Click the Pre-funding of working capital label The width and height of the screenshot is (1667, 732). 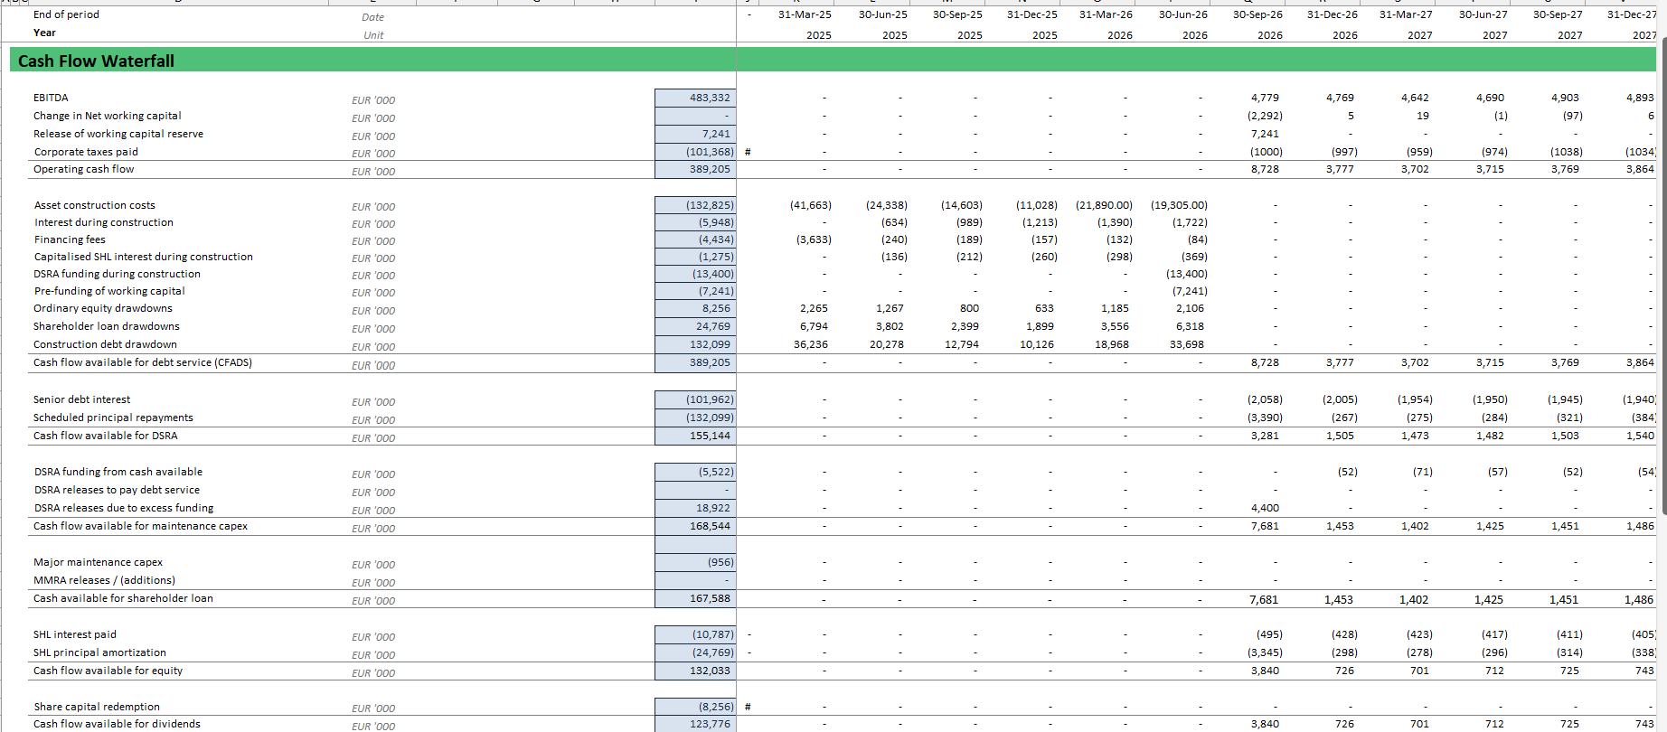click(109, 291)
